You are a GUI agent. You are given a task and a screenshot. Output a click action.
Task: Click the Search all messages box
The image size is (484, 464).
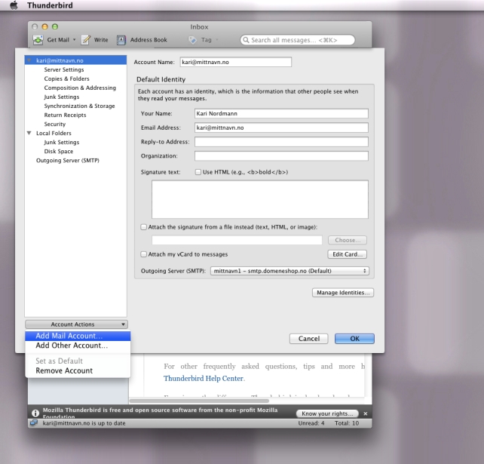pyautogui.click(x=298, y=40)
